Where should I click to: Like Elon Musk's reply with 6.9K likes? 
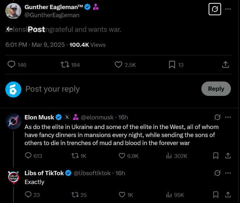[x=122, y=156]
